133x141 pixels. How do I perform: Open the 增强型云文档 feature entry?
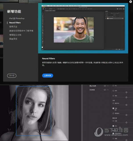pyautogui.click(x=15, y=35)
